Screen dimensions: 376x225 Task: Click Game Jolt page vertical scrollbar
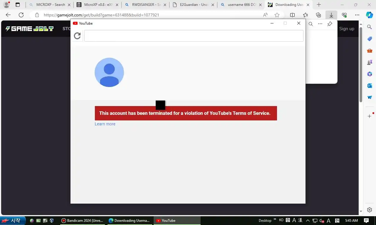pyautogui.click(x=361, y=64)
